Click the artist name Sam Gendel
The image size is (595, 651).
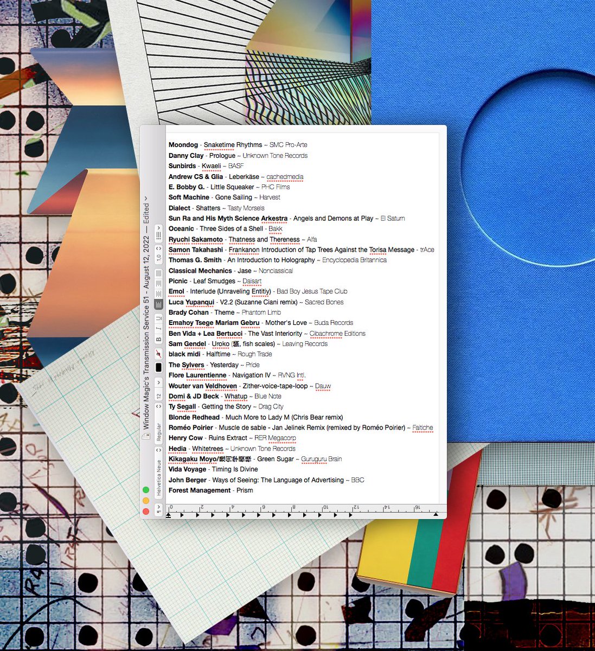click(x=187, y=344)
